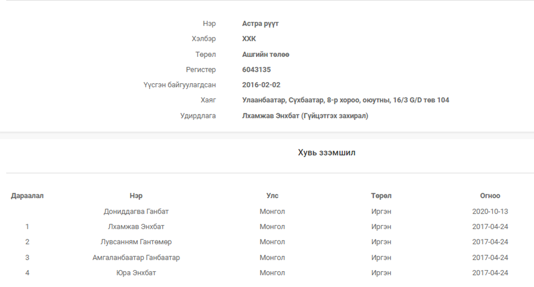Click the Хувь эзэмшил section heading
The height and width of the screenshot is (287, 534).
[326, 153]
